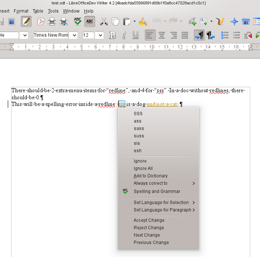Expand Set Language for Selection submenu

point(158,203)
